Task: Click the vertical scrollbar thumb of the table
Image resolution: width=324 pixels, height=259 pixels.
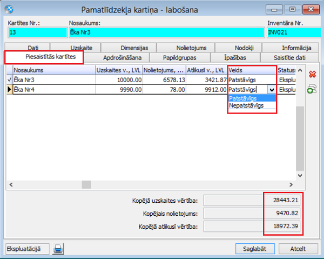Action: (300, 138)
